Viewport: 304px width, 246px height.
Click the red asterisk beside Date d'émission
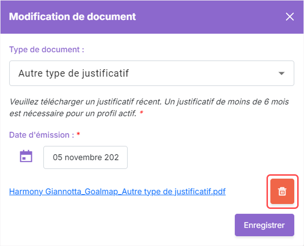[x=78, y=134]
